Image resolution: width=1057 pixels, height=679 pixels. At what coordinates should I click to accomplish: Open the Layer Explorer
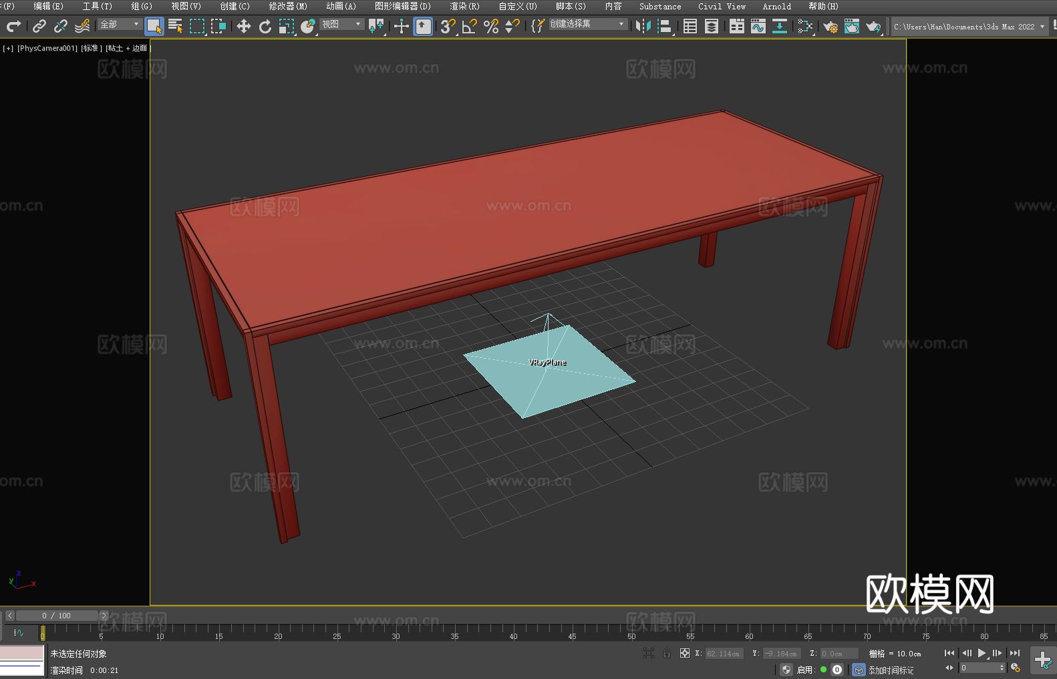pyautogui.click(x=712, y=26)
